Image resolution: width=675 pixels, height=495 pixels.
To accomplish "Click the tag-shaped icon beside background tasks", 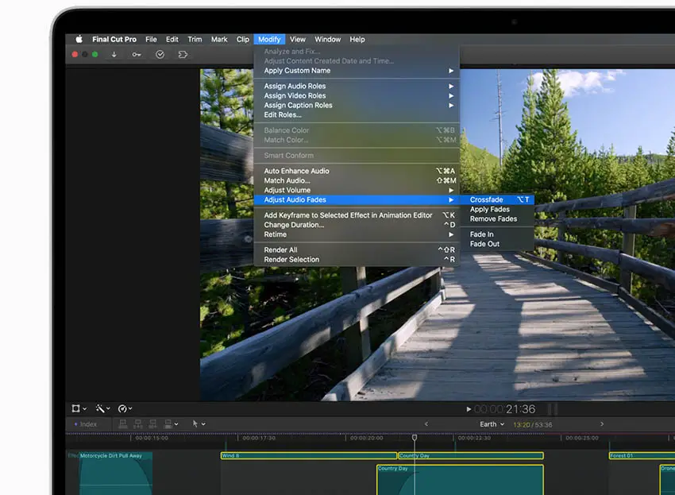I will coord(183,55).
